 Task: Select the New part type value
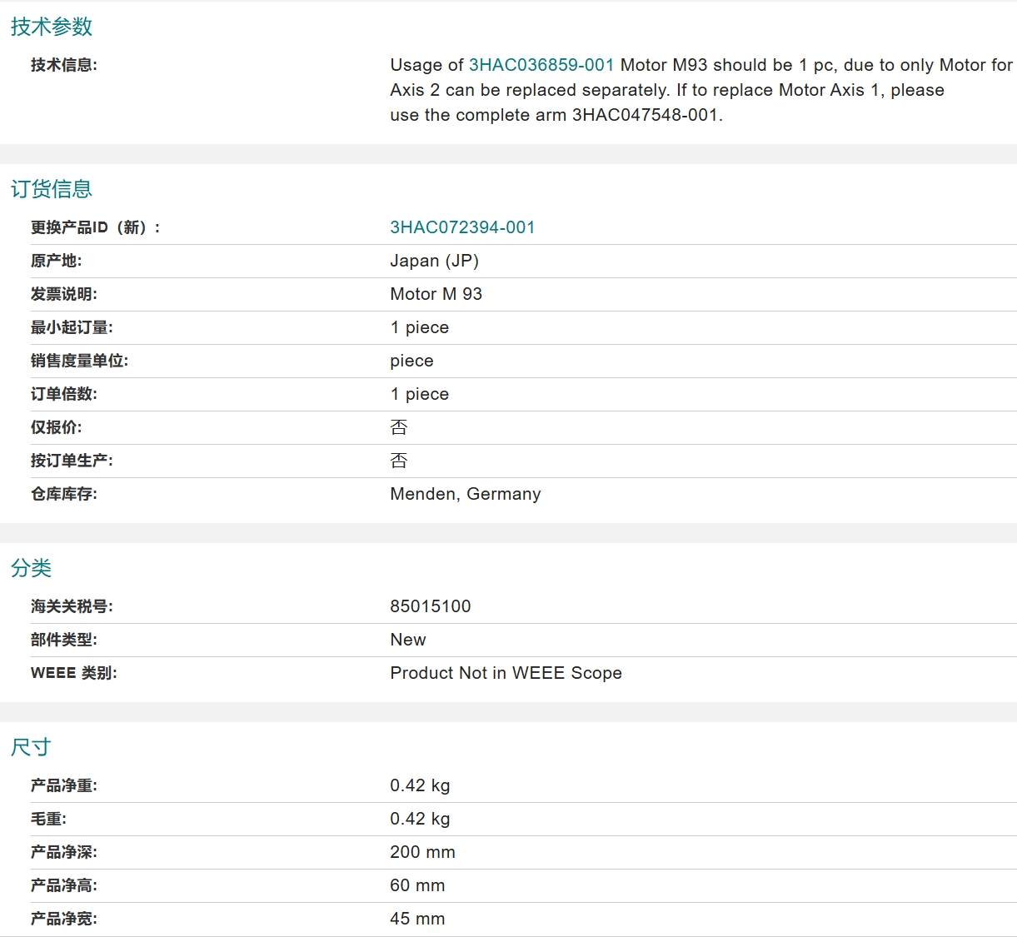click(x=408, y=640)
